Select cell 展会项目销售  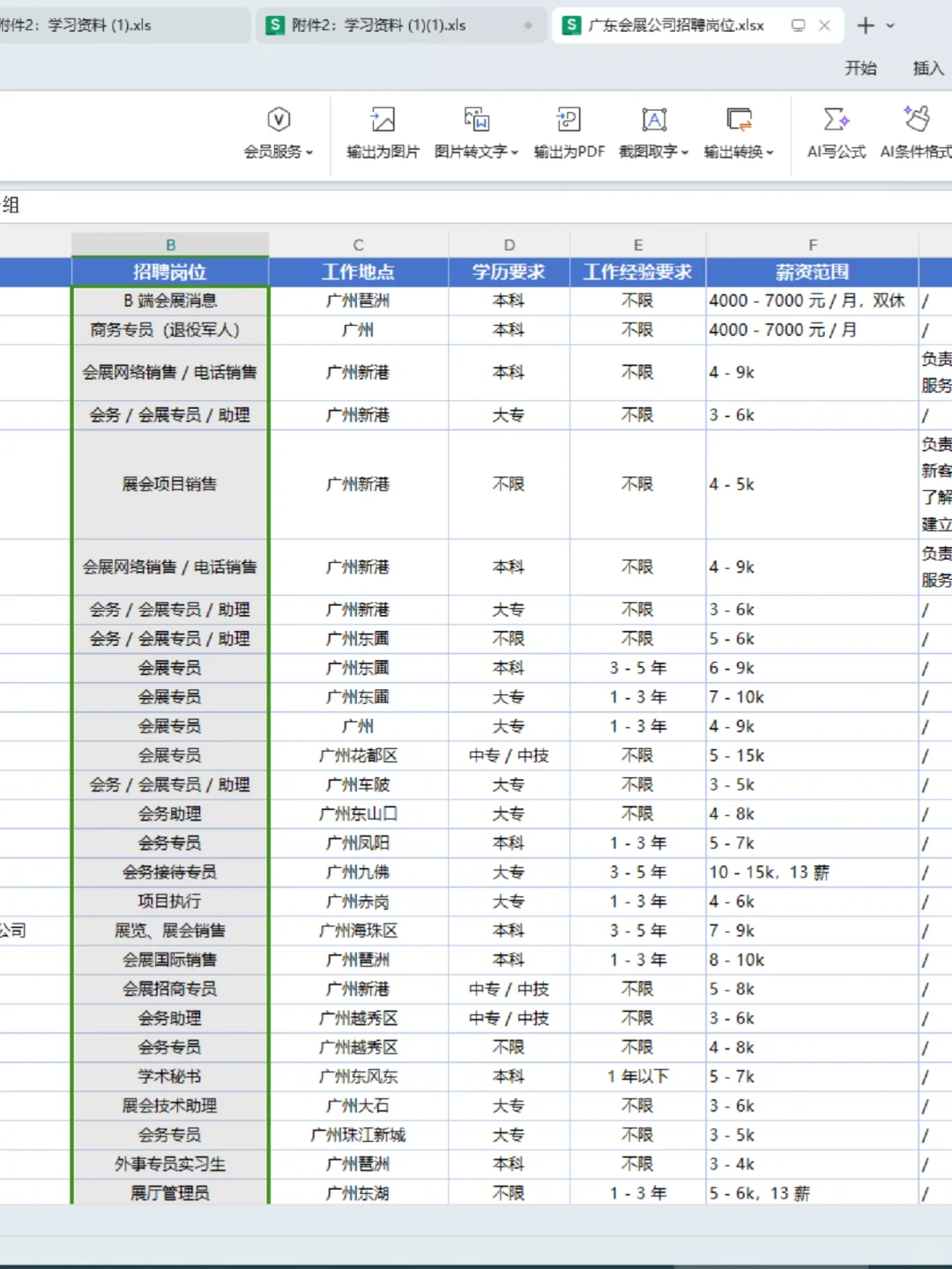(x=170, y=485)
